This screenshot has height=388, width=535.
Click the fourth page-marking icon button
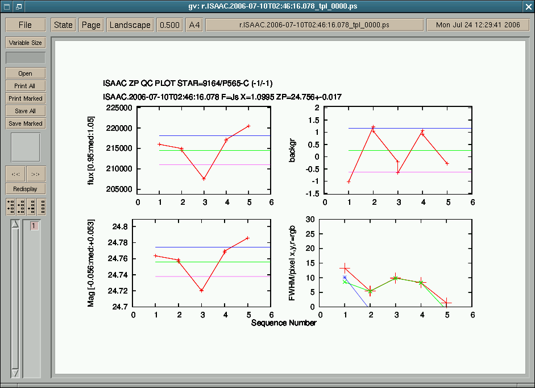[41, 207]
